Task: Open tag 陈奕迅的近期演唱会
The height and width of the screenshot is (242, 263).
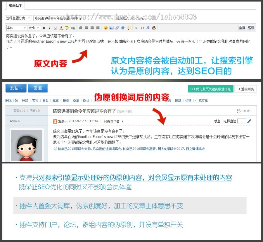Action: tap(107, 149)
